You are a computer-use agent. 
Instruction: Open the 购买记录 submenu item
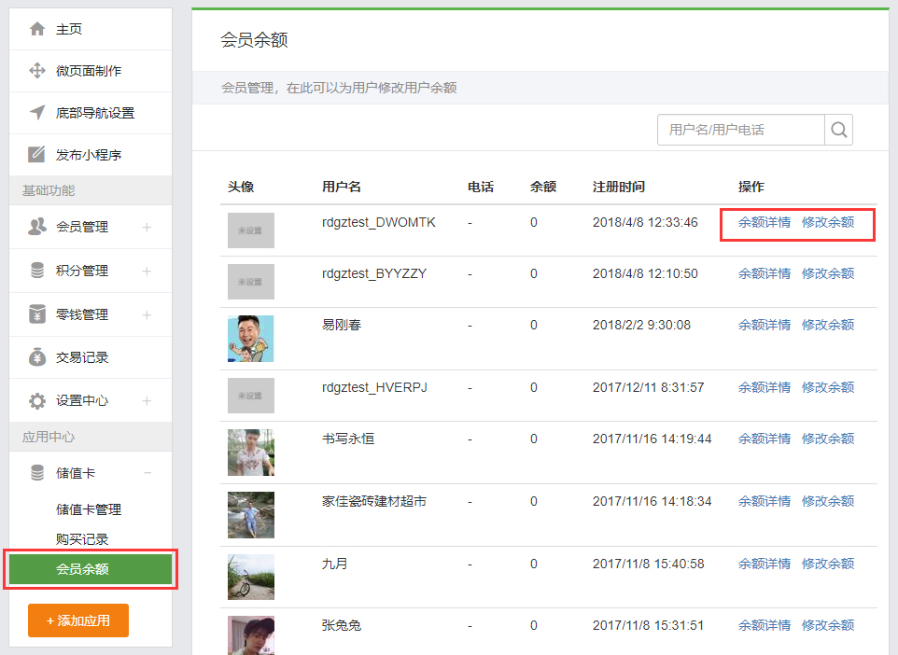coord(82,539)
